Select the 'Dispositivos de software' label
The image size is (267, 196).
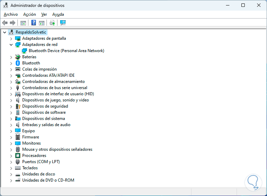[x=44, y=112]
